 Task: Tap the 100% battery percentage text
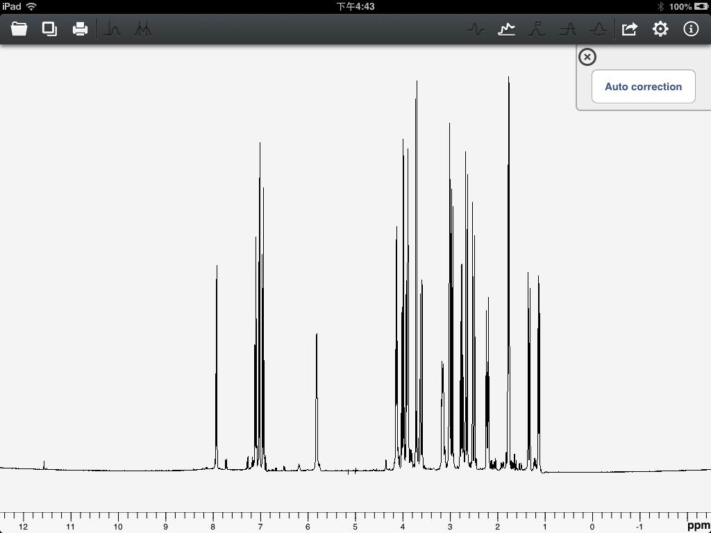tap(680, 6)
